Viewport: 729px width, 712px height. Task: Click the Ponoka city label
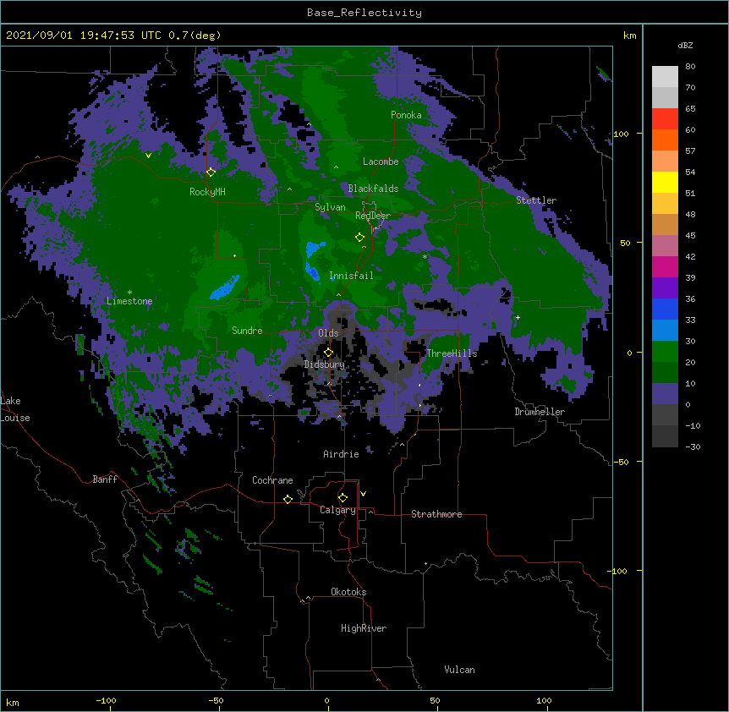pos(406,115)
